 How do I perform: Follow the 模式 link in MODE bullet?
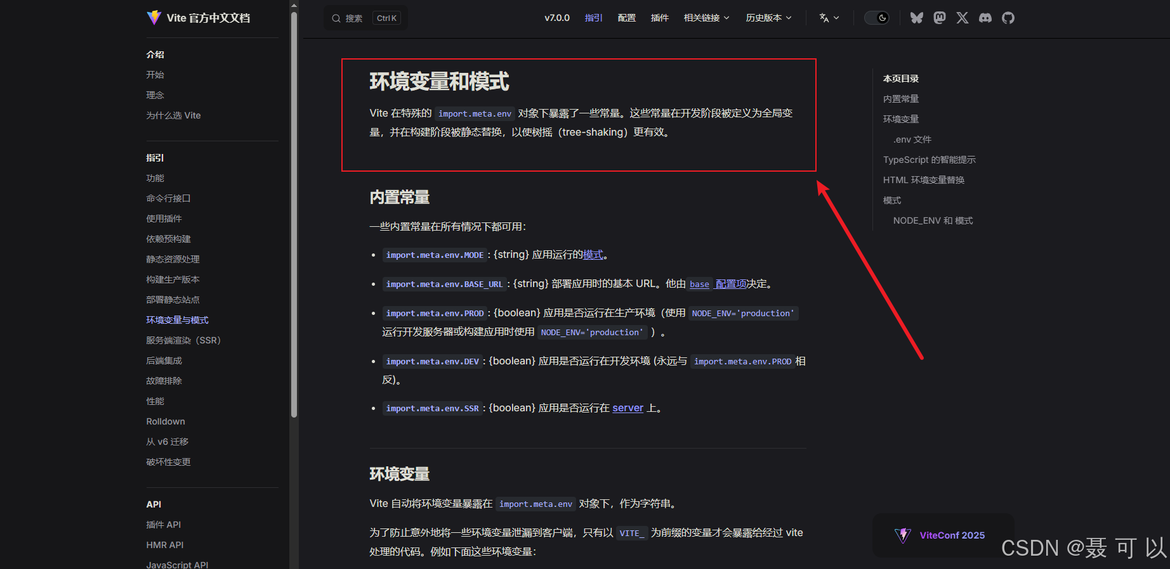pyautogui.click(x=593, y=255)
